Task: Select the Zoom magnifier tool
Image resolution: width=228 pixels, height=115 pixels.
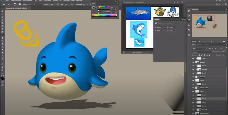Action: 2,71
